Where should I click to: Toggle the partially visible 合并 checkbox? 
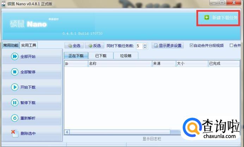(231, 45)
